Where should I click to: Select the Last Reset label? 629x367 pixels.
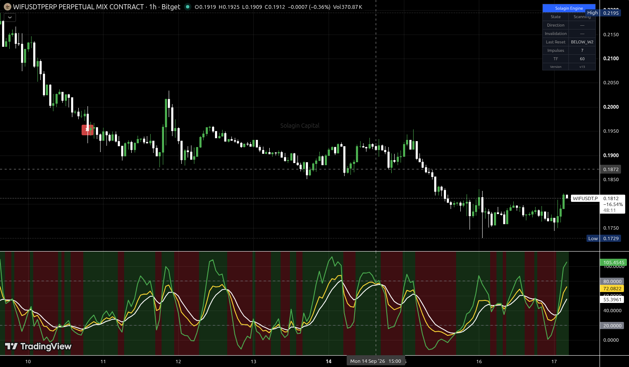click(x=555, y=42)
